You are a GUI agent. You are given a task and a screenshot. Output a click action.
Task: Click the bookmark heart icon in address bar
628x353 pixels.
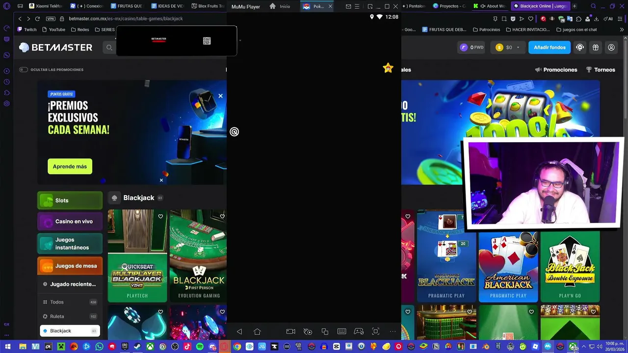[530, 19]
